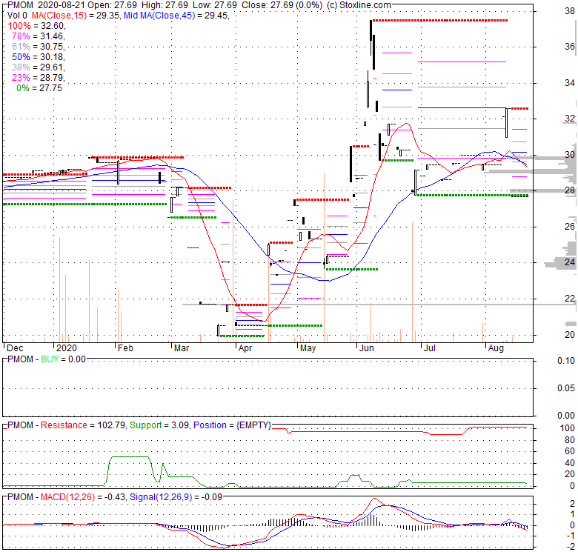The width and height of the screenshot is (578, 552).
Task: Click the 'Mar' month axis label
Action: coord(182,348)
